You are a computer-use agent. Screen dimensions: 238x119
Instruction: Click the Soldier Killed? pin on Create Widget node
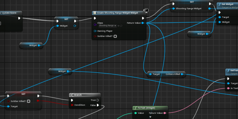95,36
